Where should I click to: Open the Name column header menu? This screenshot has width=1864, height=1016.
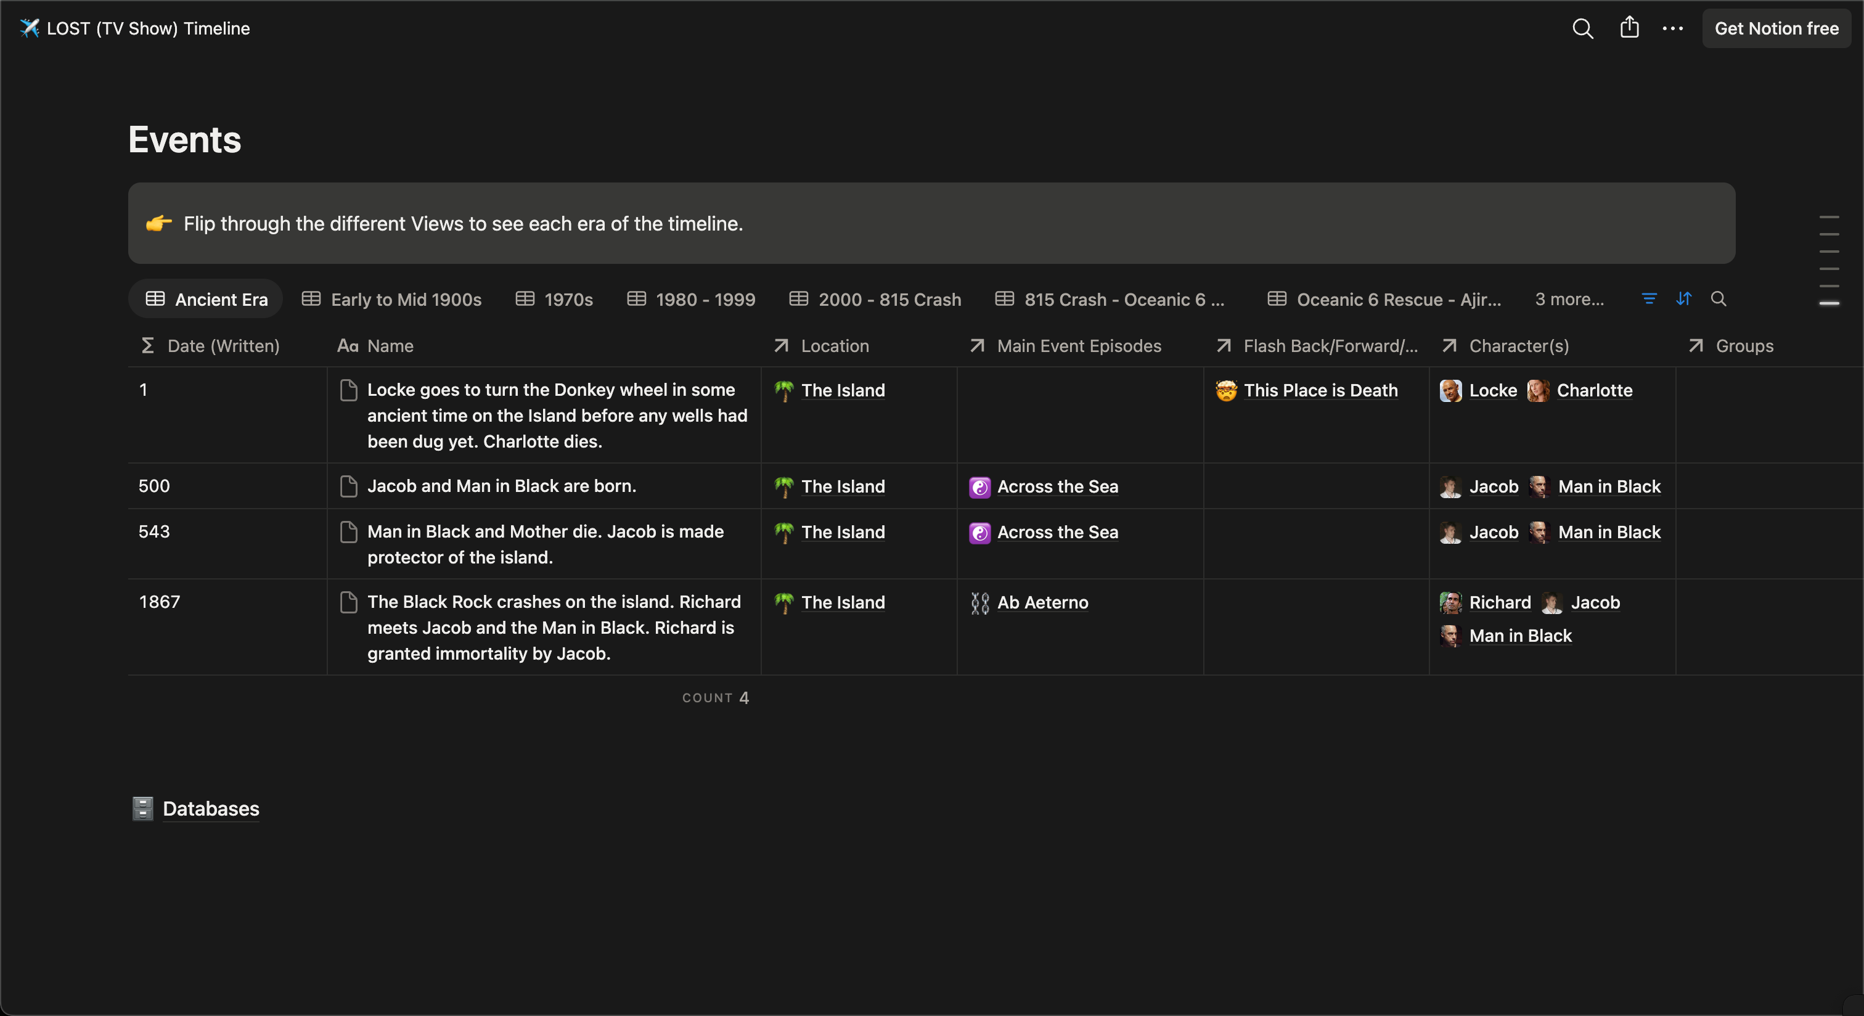(x=544, y=346)
